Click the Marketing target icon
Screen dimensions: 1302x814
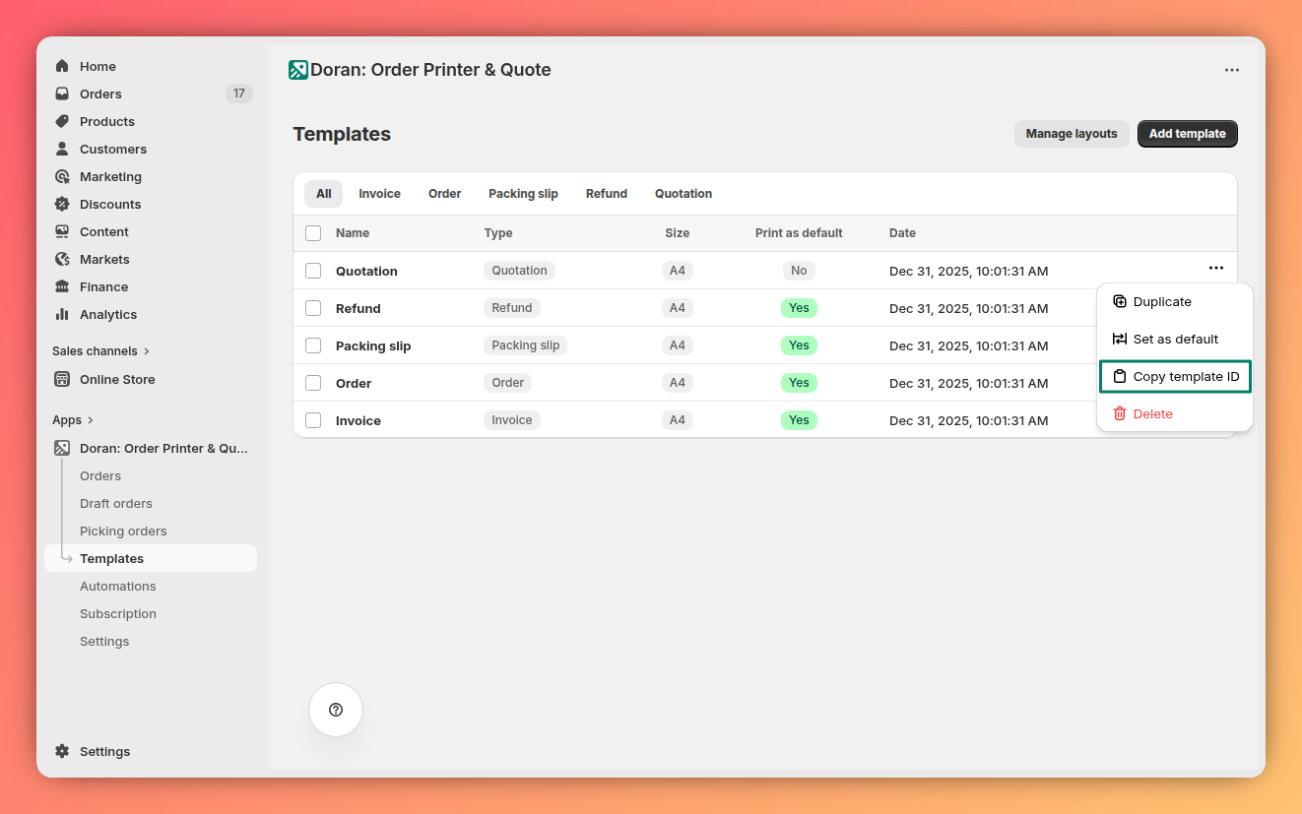(62, 176)
